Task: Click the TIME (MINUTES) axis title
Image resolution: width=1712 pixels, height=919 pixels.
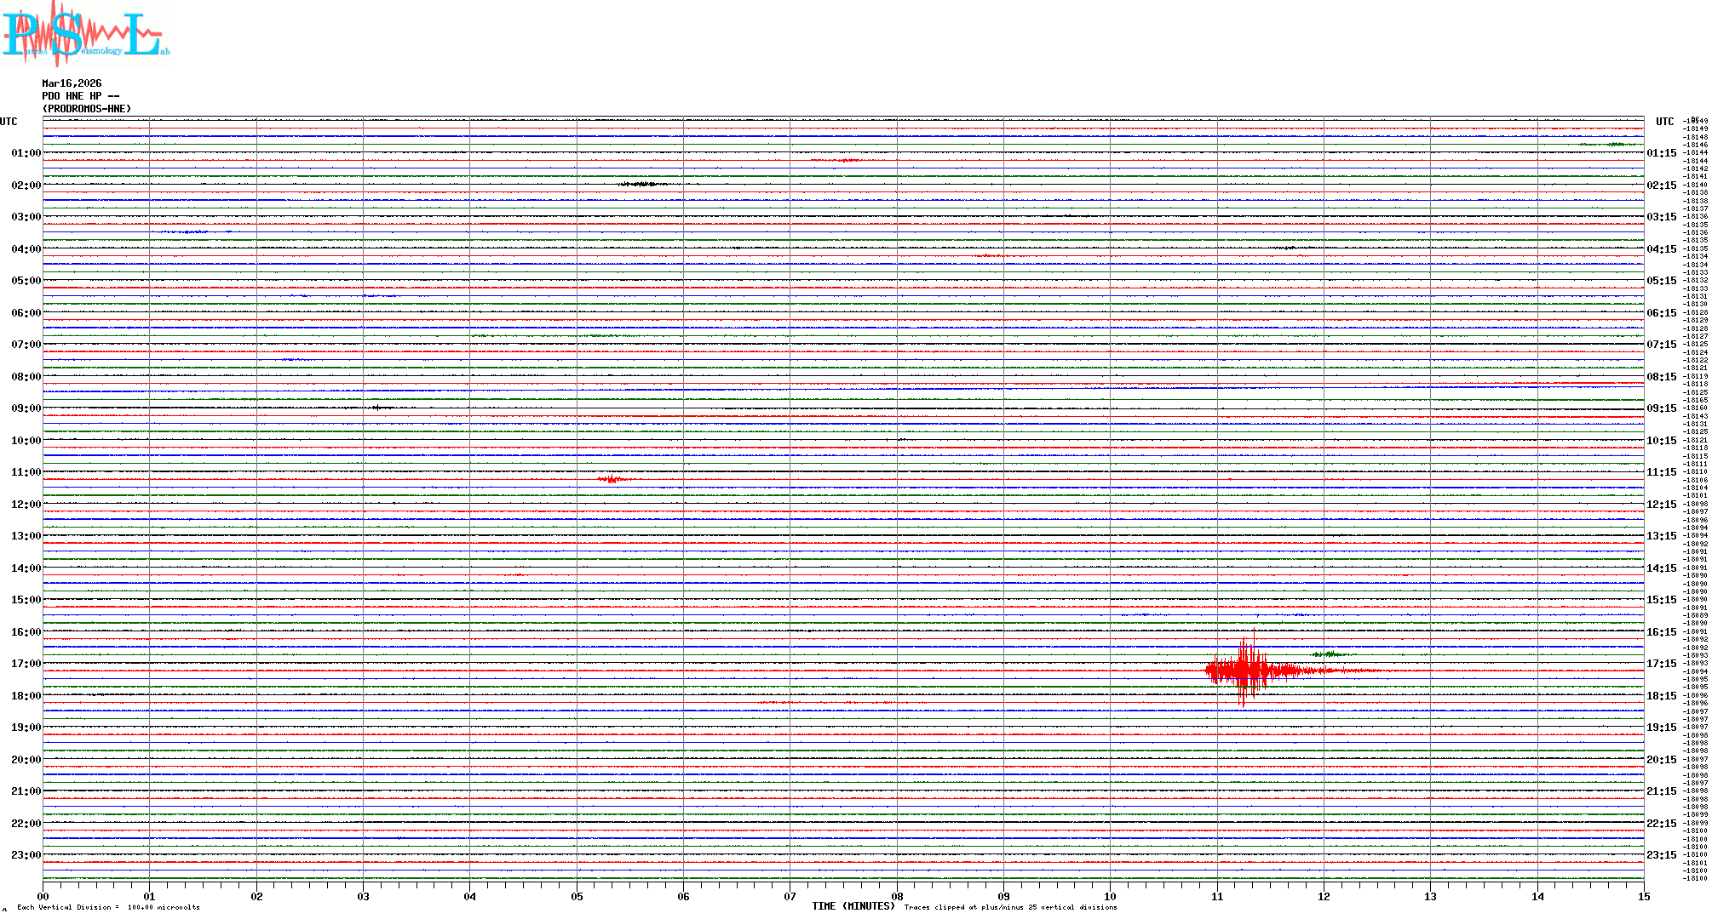Action: [x=853, y=906]
